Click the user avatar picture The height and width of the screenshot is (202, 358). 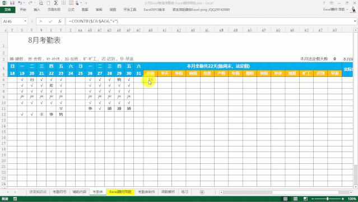point(353,10)
